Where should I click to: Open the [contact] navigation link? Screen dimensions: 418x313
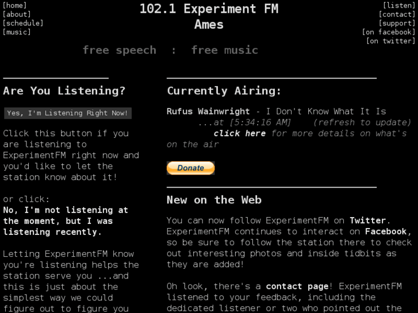[x=397, y=14]
